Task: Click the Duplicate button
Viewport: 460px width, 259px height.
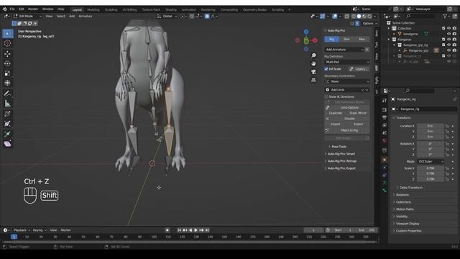Action: (x=336, y=113)
